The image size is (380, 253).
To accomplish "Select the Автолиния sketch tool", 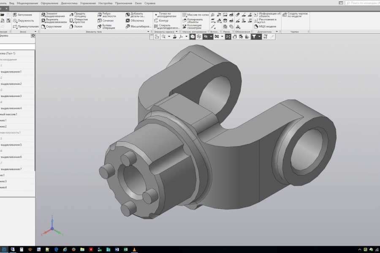I will (x=22, y=15).
